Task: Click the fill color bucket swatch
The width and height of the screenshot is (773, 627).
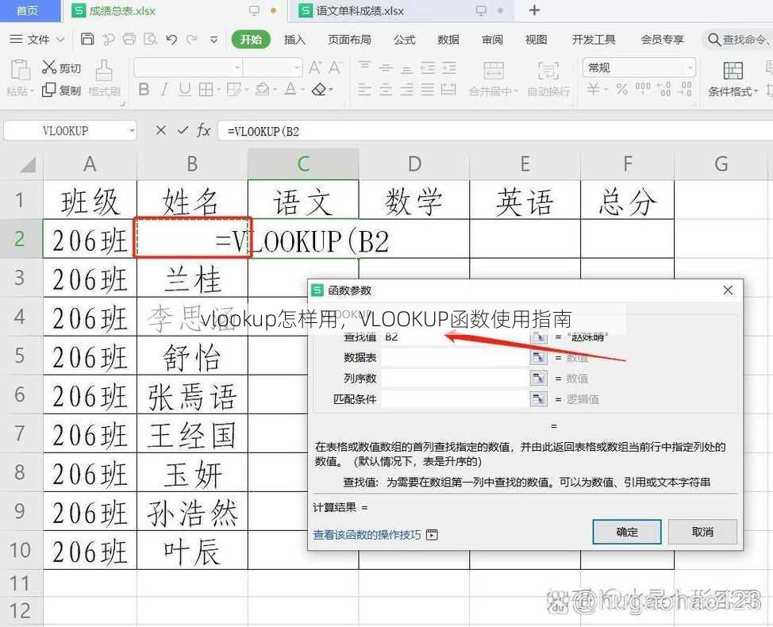Action: (x=262, y=89)
